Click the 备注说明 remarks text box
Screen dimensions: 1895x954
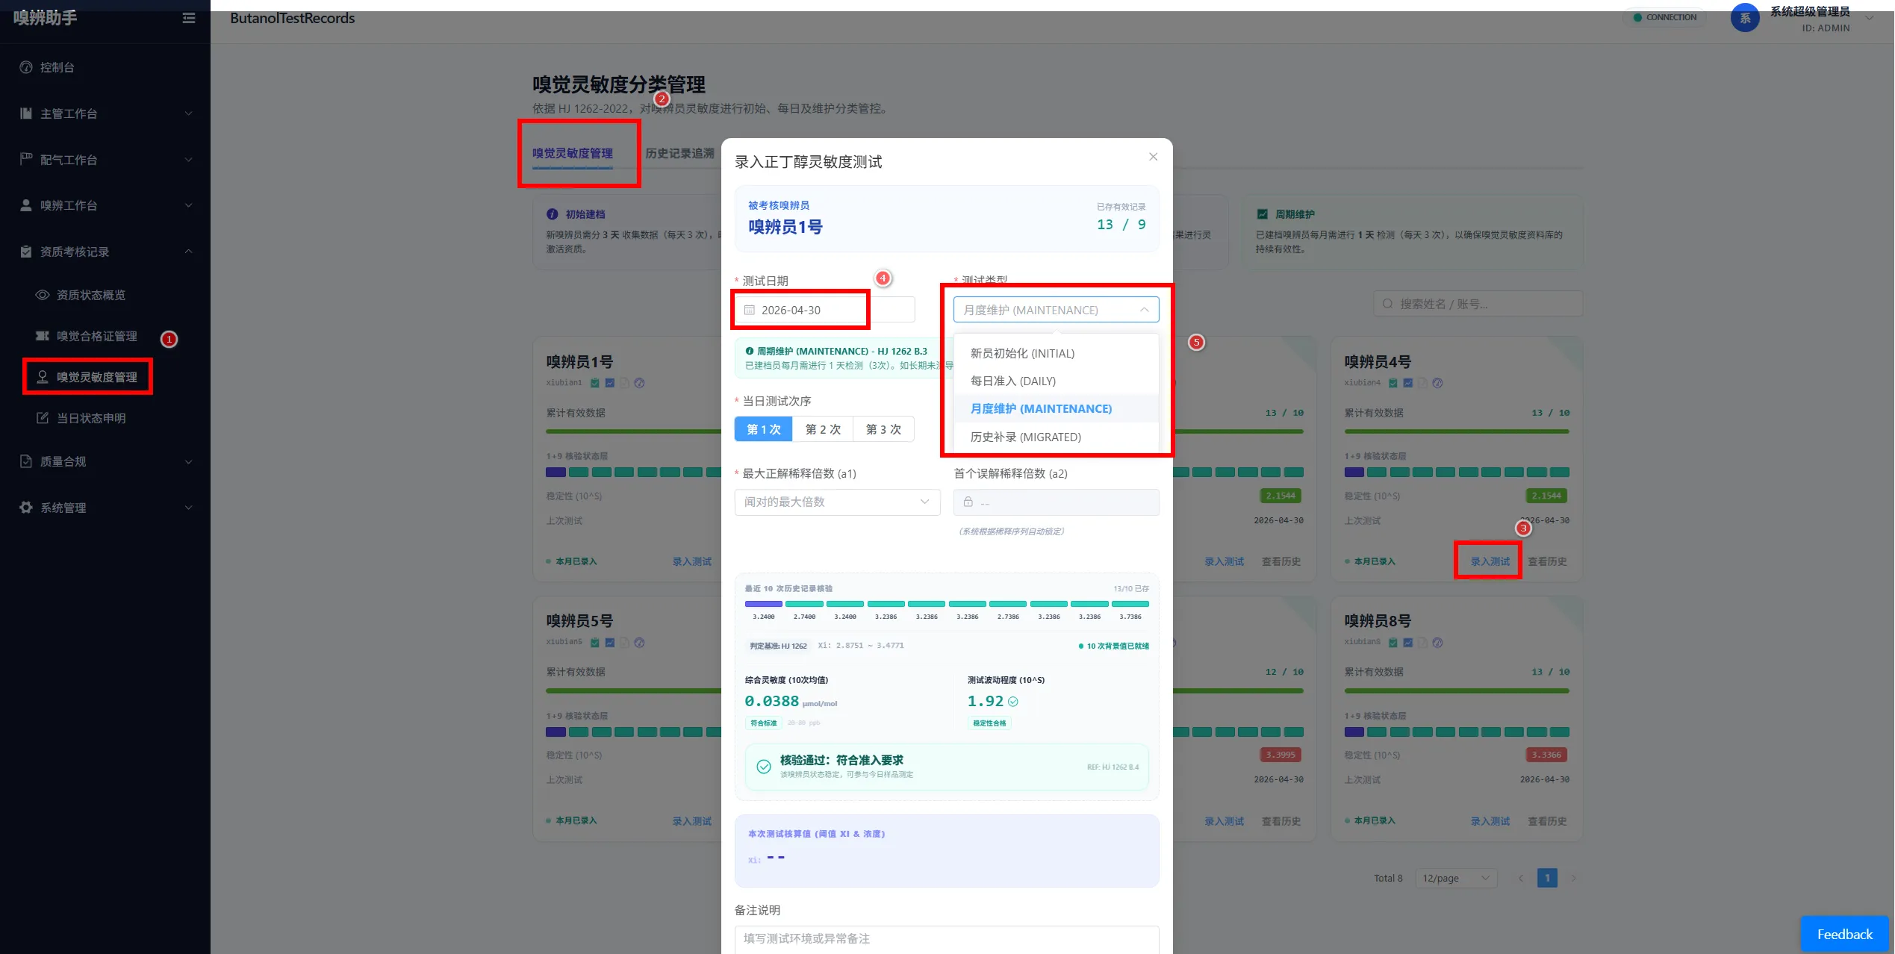tap(947, 939)
